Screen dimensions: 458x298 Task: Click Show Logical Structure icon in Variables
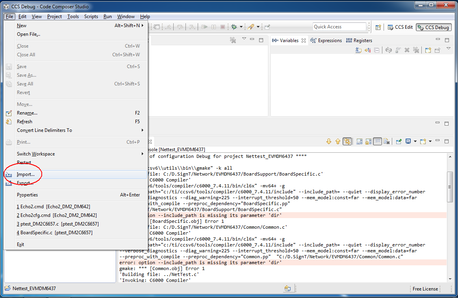368,50
